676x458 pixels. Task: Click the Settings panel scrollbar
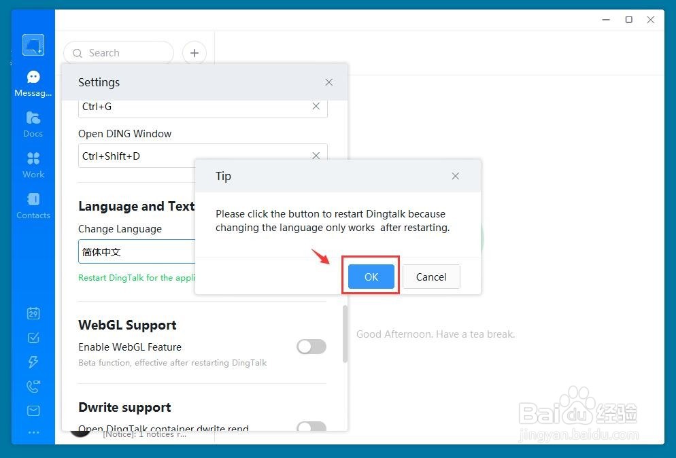(x=345, y=334)
